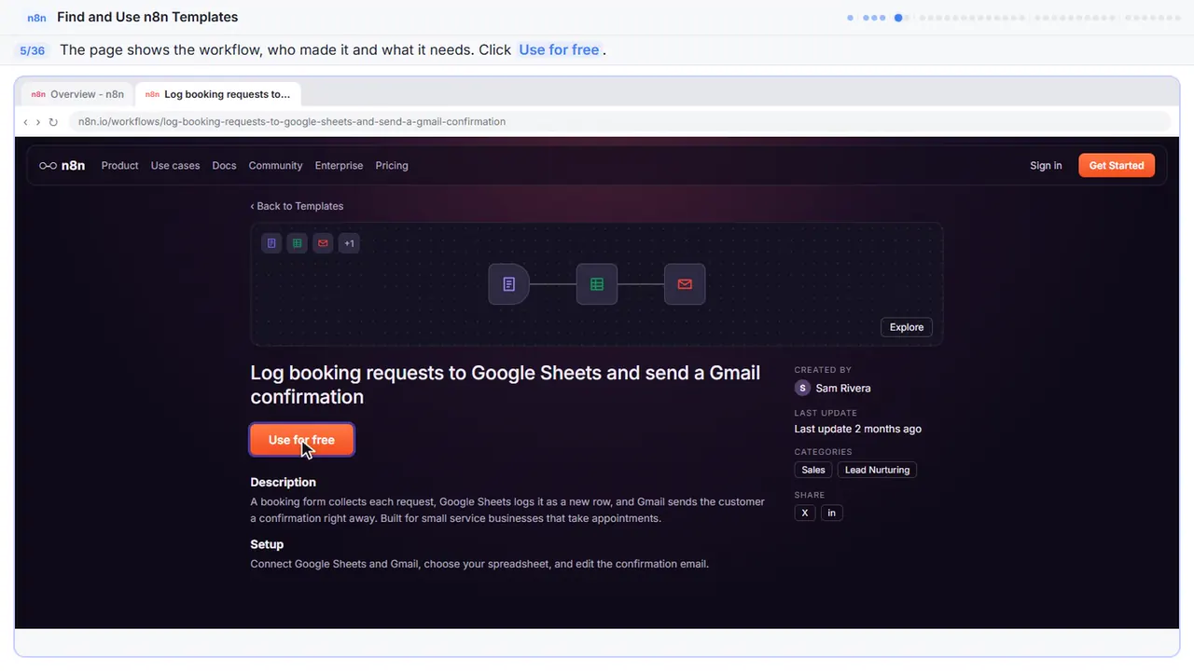Click the n8n logo in navbar

coord(62,165)
